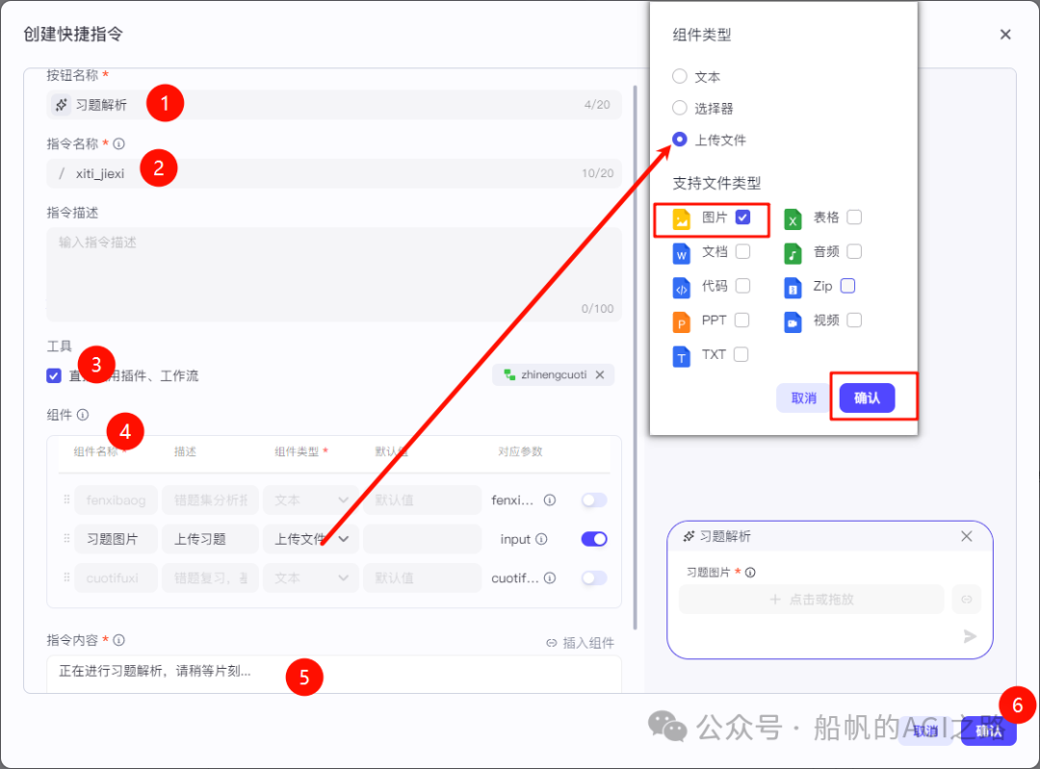
Task: Click the info icon next to cuotif… parameter
Action: click(x=550, y=578)
